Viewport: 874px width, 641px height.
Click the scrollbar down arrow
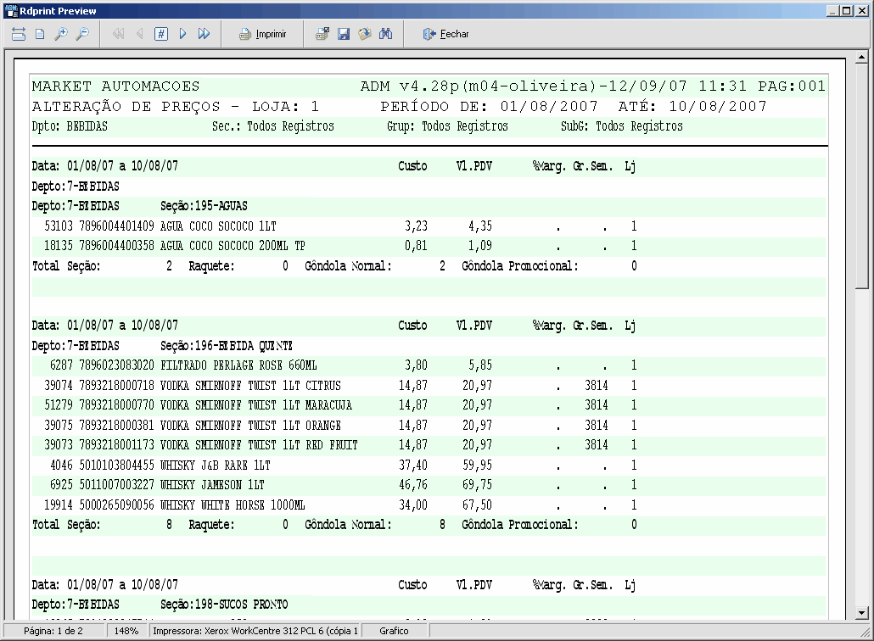point(862,613)
